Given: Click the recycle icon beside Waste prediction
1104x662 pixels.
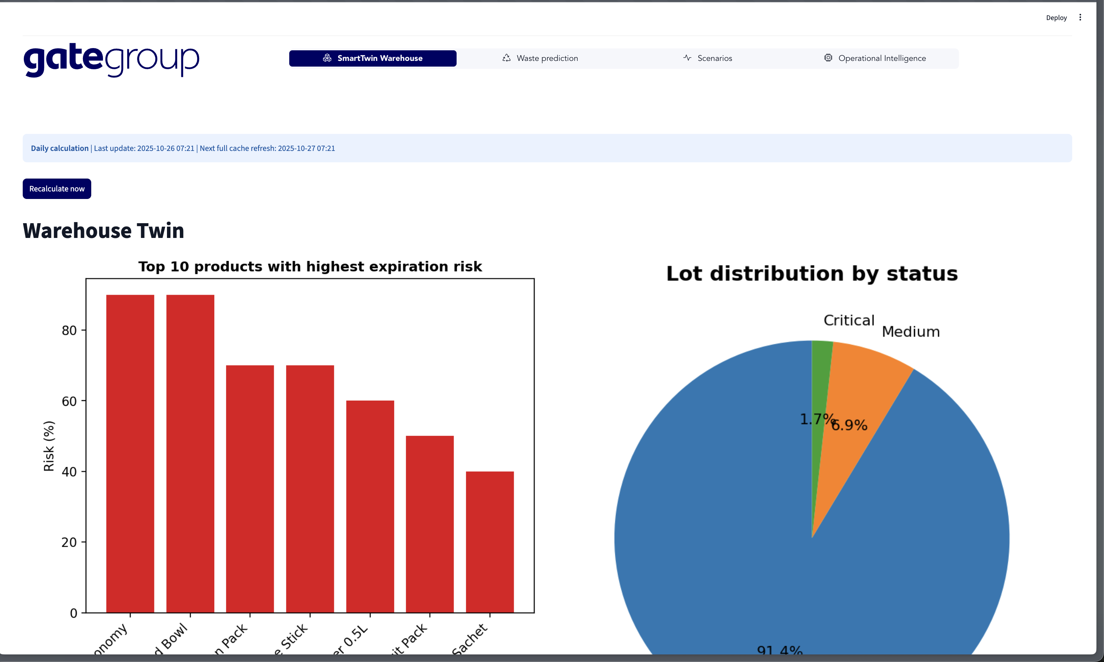Looking at the screenshot, I should pyautogui.click(x=506, y=58).
